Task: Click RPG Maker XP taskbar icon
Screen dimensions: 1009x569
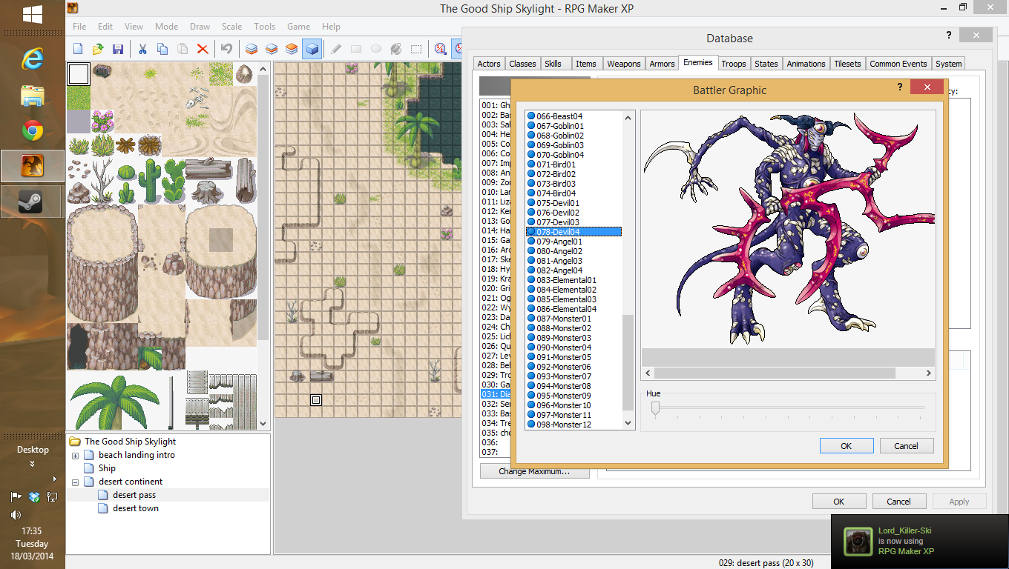Action: click(32, 165)
